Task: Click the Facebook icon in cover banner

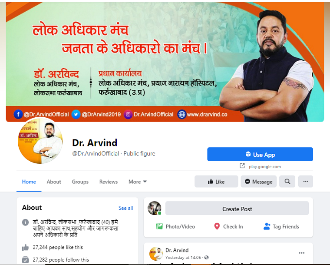Action: coord(18,115)
